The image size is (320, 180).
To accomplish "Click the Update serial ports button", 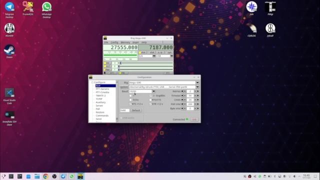I will click(x=124, y=87).
